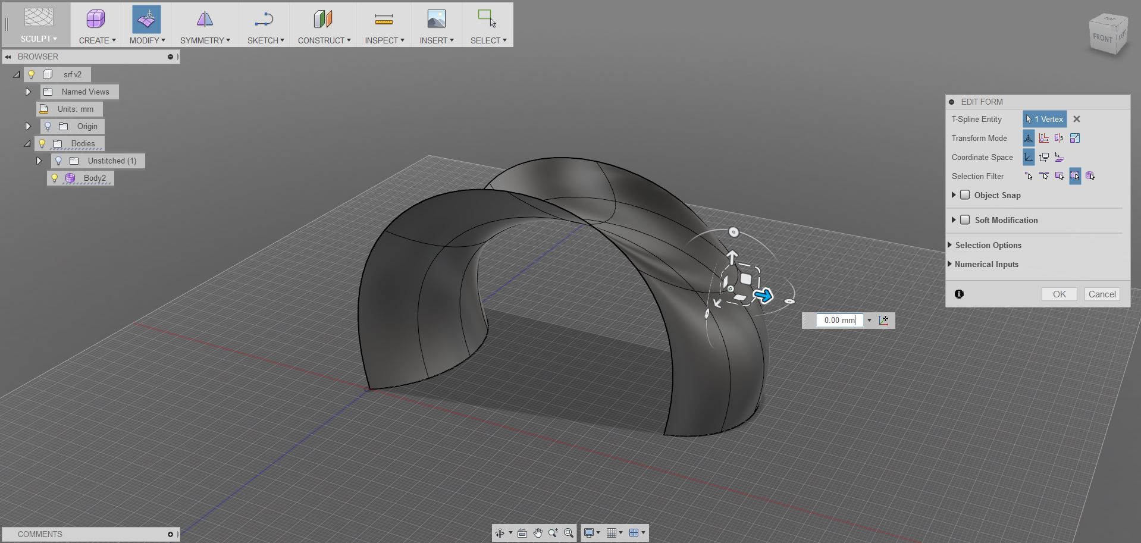Open the Symmetry menu
The width and height of the screenshot is (1141, 543).
[204, 24]
